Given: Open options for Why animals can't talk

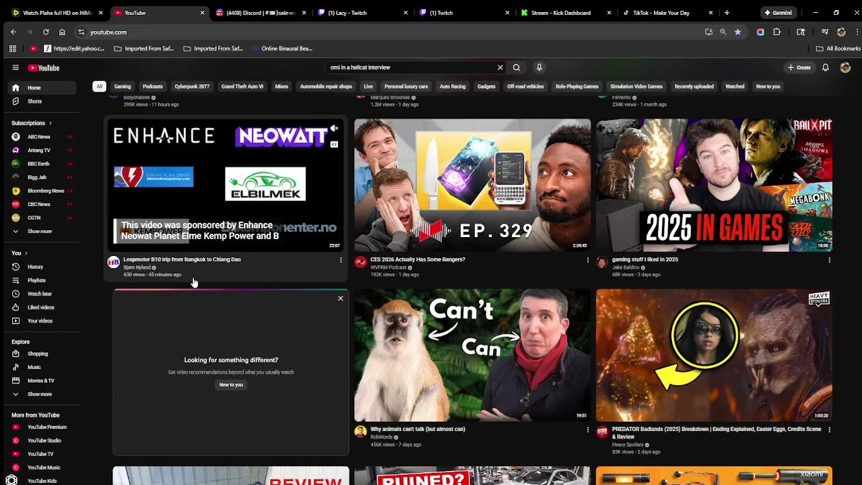Looking at the screenshot, I should 587,430.
